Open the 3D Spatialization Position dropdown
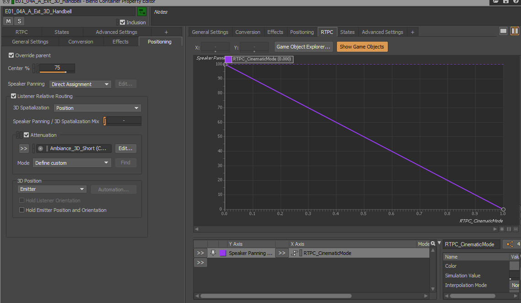This screenshot has width=521, height=303. (x=98, y=108)
